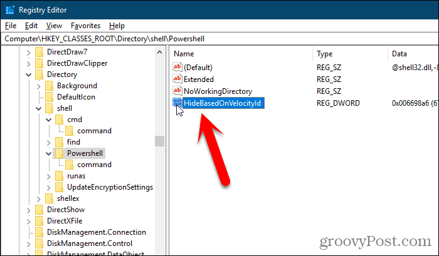Click the tree scrollbar up arrow
The image size is (439, 256).
159,52
